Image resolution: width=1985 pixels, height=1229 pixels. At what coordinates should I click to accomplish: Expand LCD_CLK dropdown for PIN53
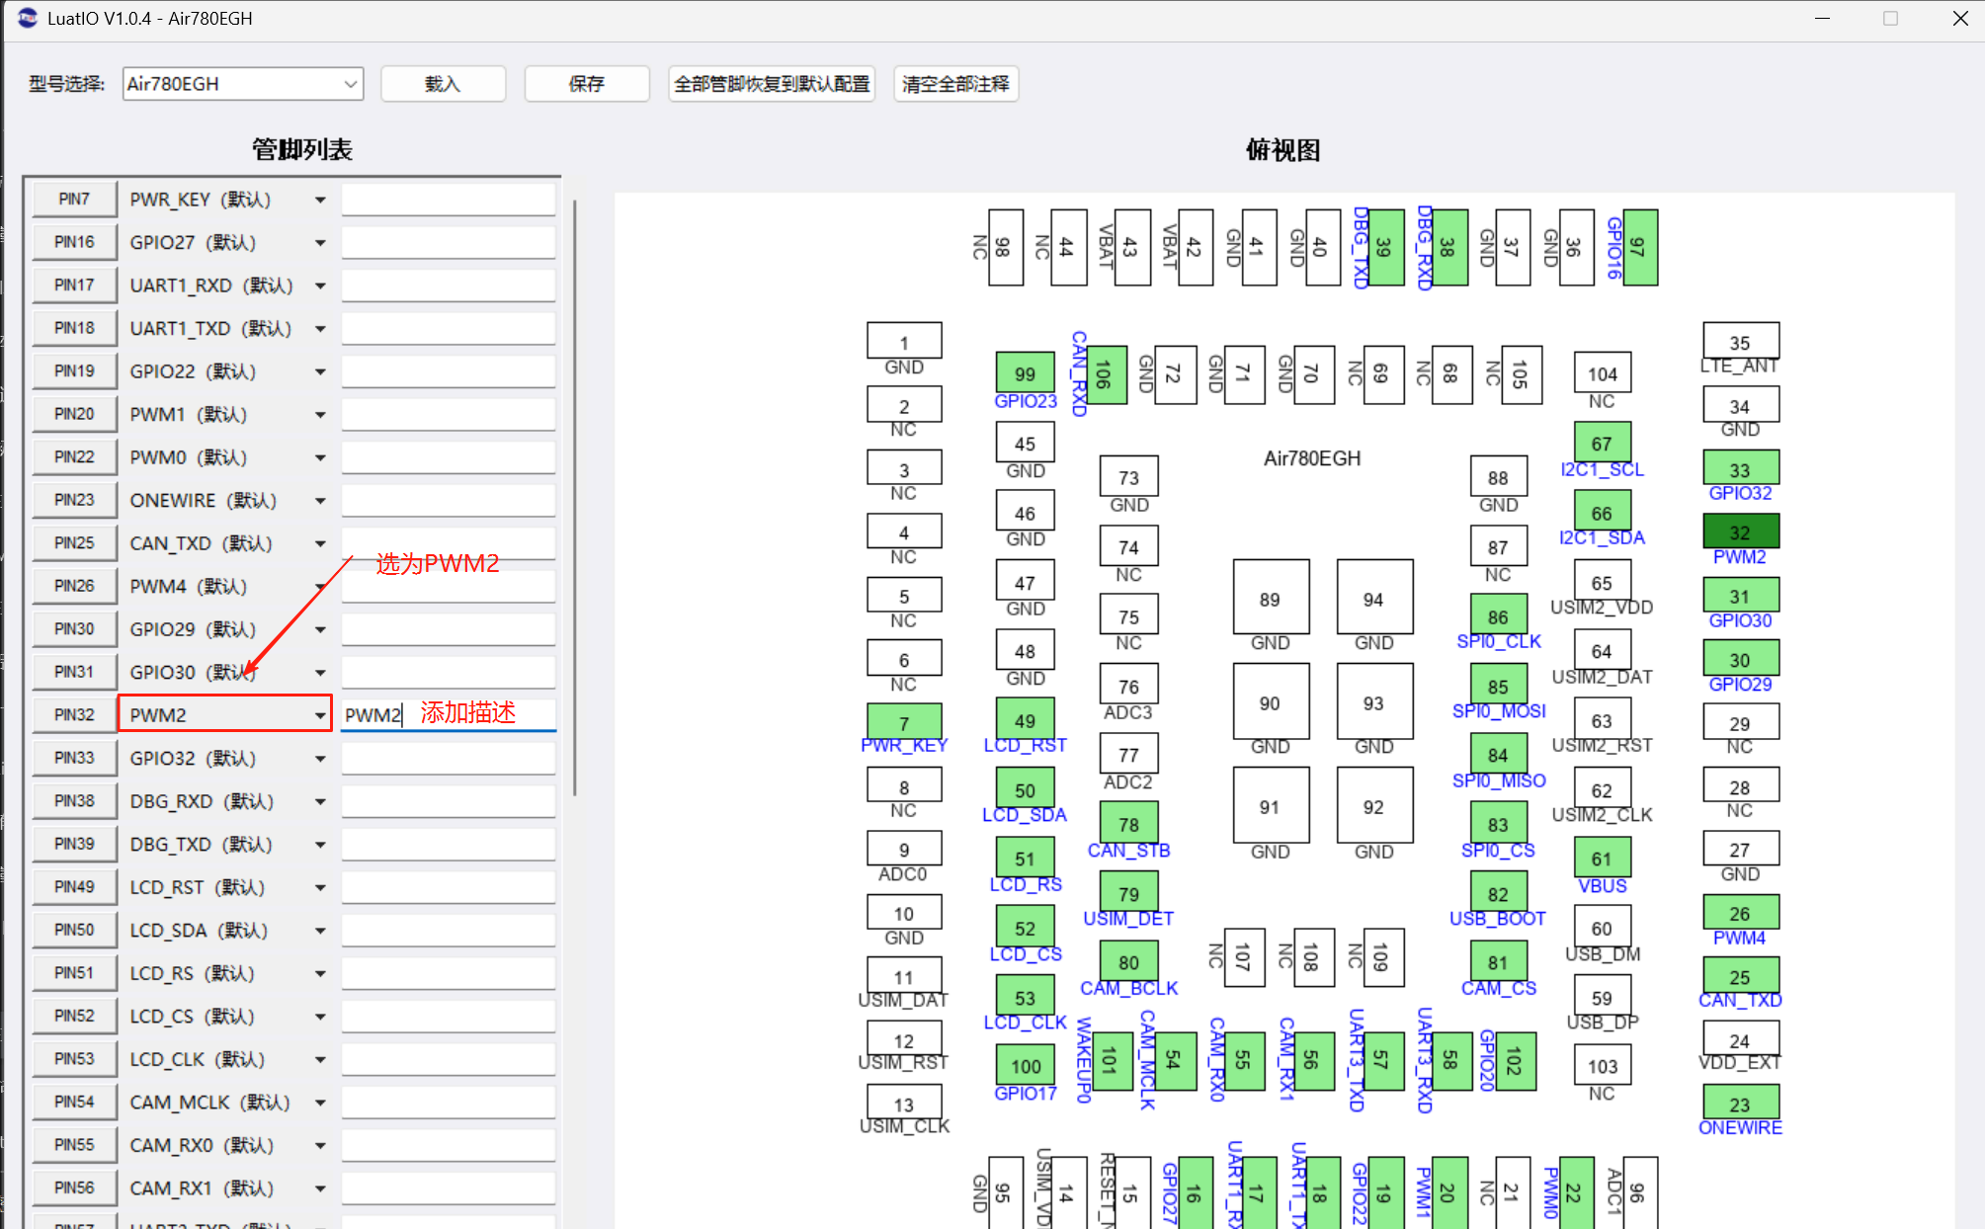(320, 1059)
